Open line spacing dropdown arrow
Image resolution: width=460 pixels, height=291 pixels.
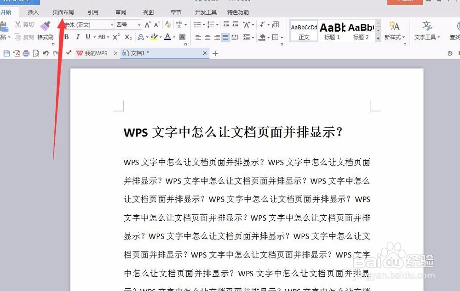tap(253, 38)
